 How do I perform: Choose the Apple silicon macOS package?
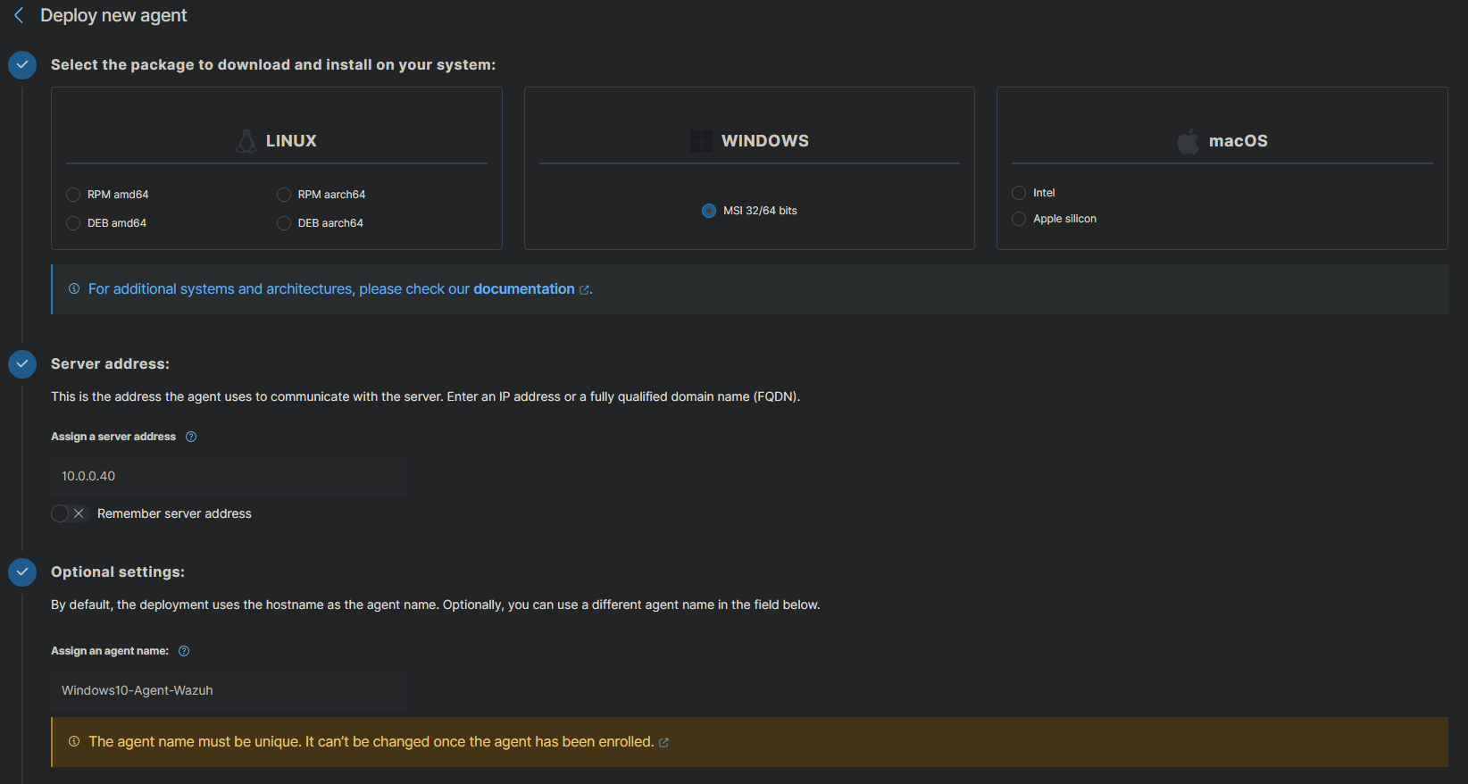(x=1019, y=219)
